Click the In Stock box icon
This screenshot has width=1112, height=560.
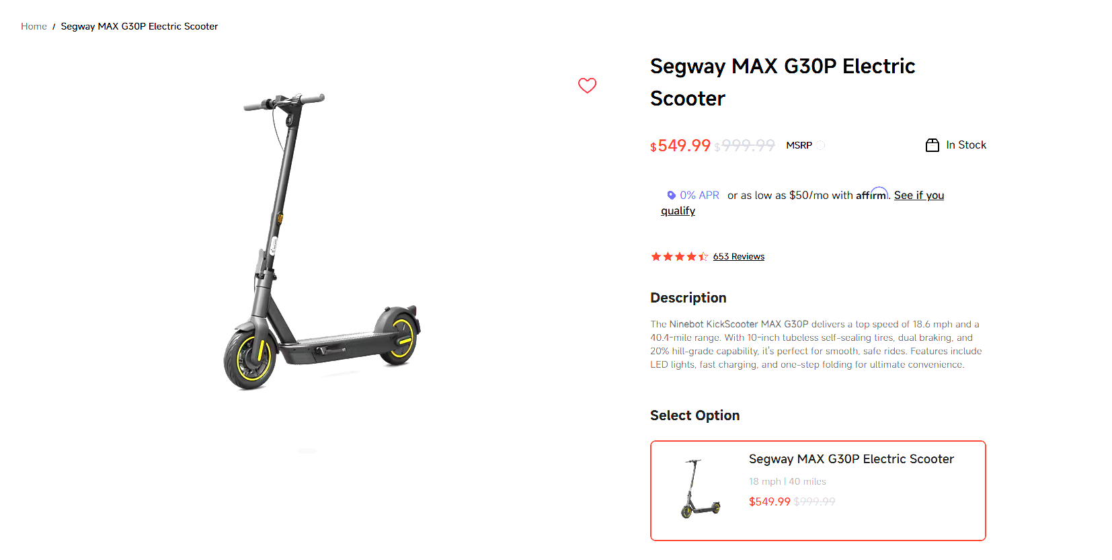[932, 145]
